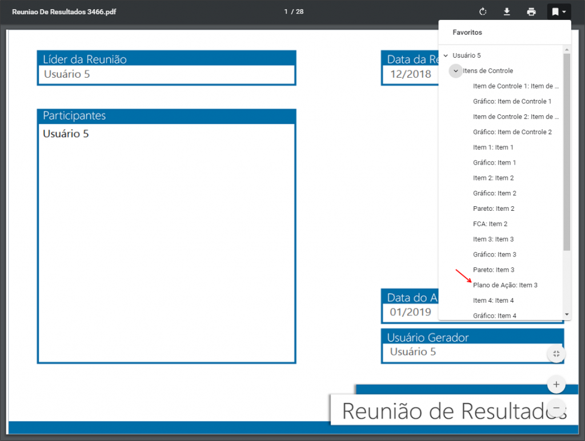Select bookmark Gráfico: Item de Controle 1
Screen dimensions: 585x441
(512, 101)
